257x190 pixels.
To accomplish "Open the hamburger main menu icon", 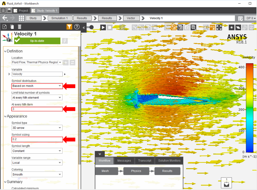I will click(x=3, y=11).
